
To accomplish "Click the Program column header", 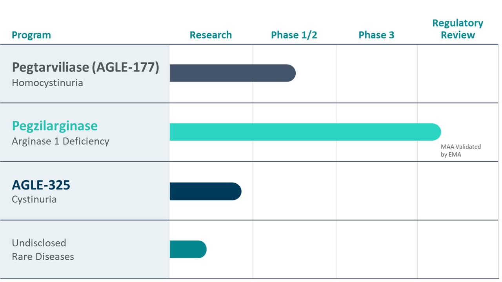I will tap(31, 35).
